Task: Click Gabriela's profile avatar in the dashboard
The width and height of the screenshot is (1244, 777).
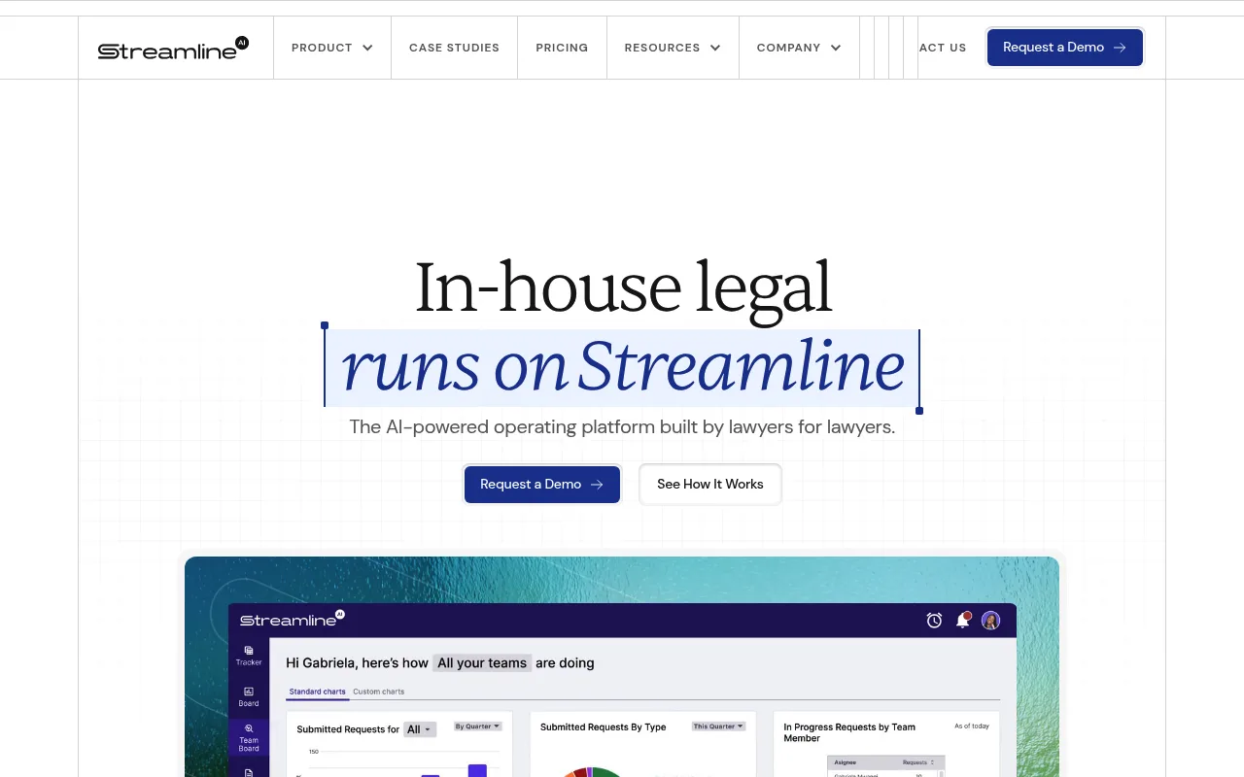Action: click(x=990, y=620)
